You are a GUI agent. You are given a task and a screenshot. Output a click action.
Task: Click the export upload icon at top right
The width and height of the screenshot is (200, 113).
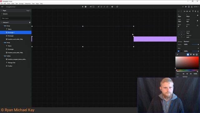point(192,7)
